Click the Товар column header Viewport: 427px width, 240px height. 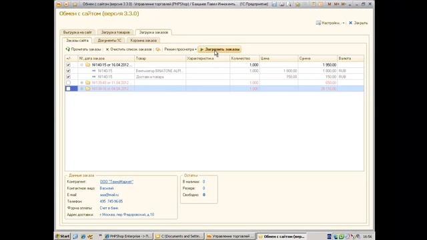point(160,58)
